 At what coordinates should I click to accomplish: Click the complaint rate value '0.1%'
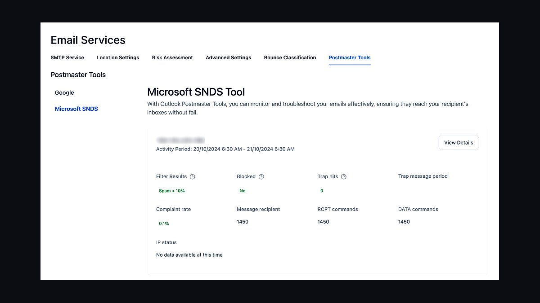pos(164,223)
